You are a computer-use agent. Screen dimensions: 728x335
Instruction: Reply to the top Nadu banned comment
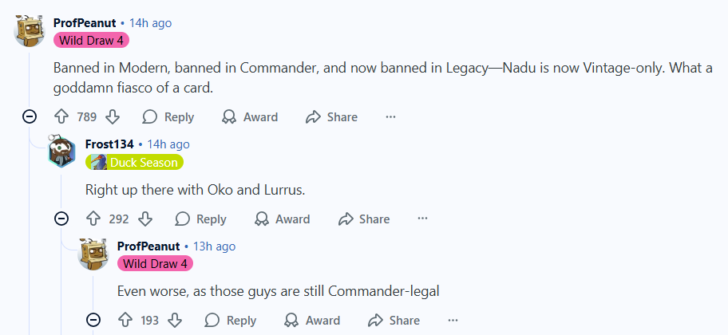(x=168, y=117)
